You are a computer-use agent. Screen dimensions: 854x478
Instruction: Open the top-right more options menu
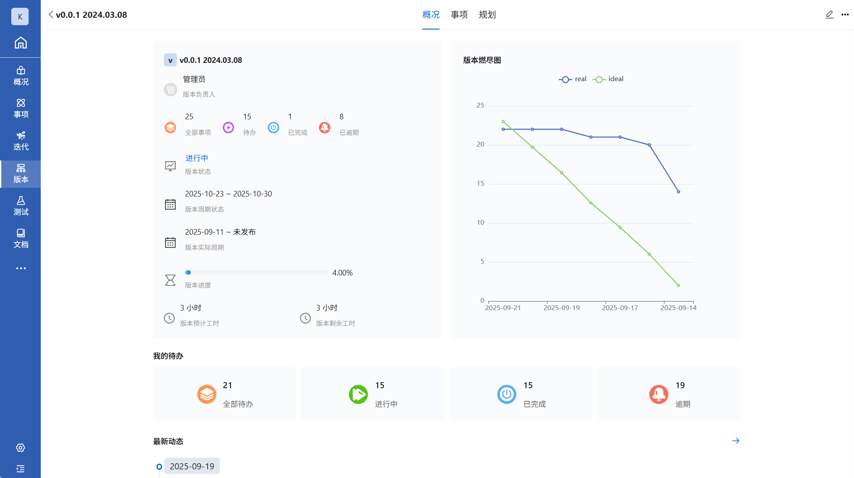(845, 14)
